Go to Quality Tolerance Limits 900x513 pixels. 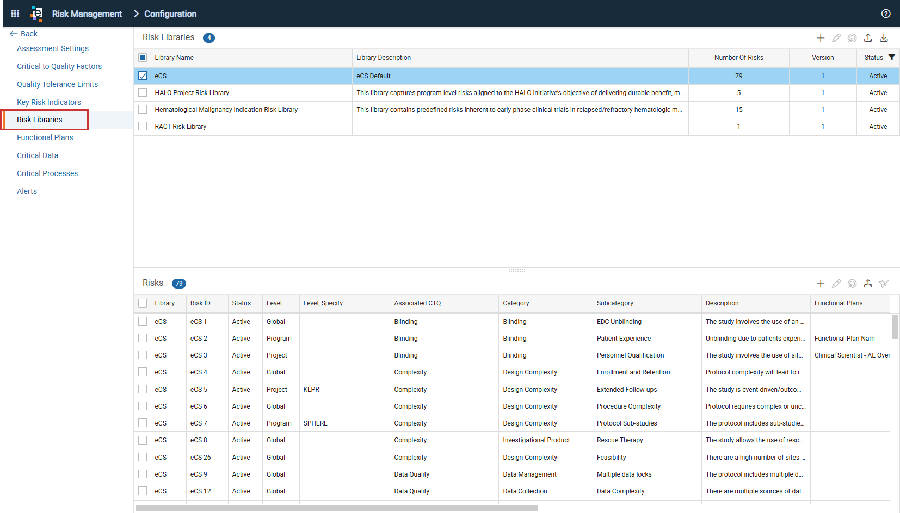point(57,84)
